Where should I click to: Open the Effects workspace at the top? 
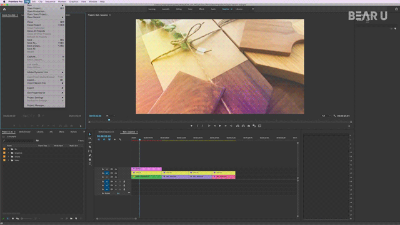click(202, 9)
